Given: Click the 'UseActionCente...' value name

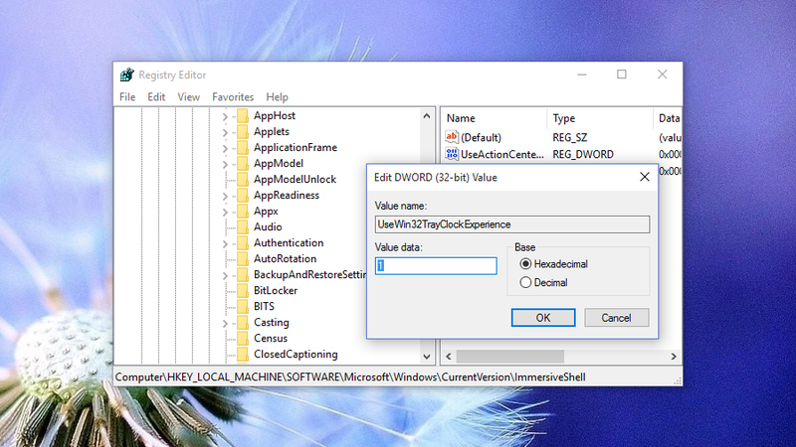Looking at the screenshot, I should tap(502, 154).
